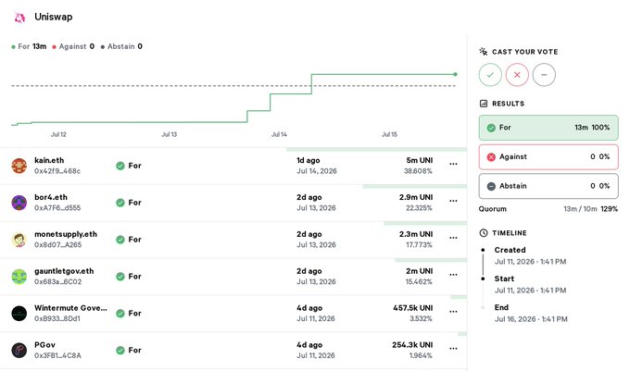Open gauntletgov.eth avatar
Viewport: 630px width, 371px height.
click(19, 277)
